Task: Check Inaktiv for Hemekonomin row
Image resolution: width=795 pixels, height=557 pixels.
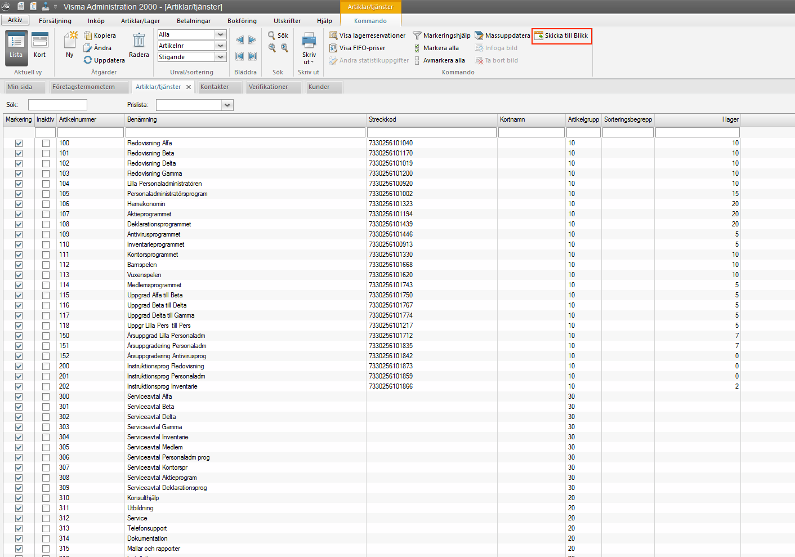Action: (46, 204)
